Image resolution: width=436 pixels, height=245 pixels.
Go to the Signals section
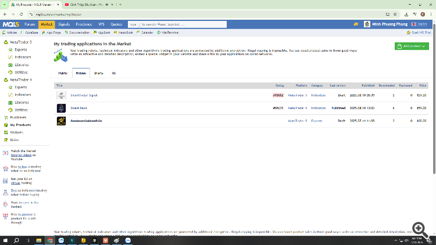pyautogui.click(x=64, y=24)
